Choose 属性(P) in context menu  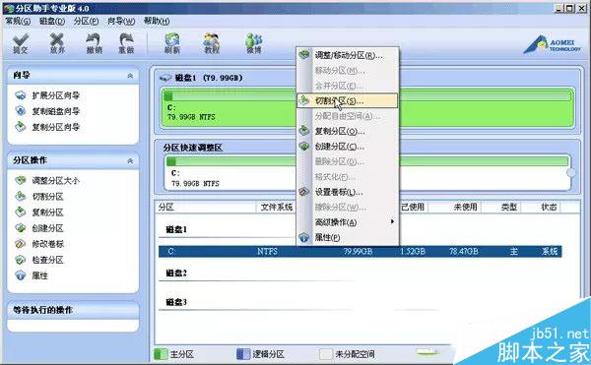(x=348, y=237)
